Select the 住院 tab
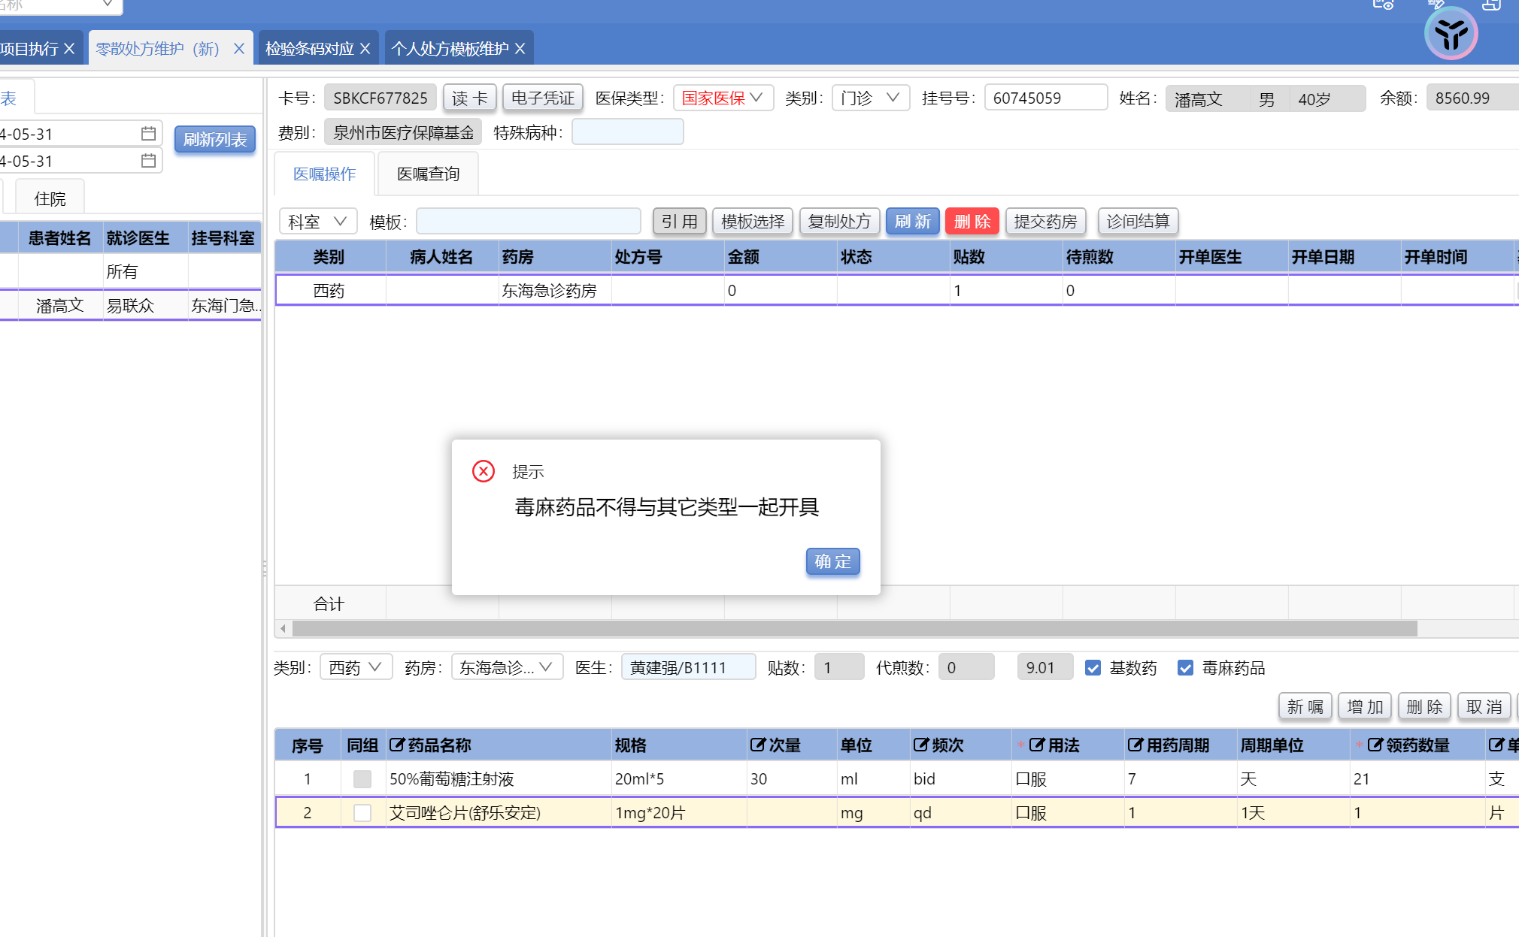The height and width of the screenshot is (937, 1519). point(50,198)
